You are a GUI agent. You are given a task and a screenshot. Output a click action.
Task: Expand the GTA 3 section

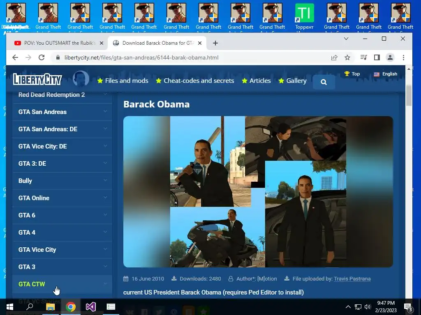pyautogui.click(x=62, y=267)
